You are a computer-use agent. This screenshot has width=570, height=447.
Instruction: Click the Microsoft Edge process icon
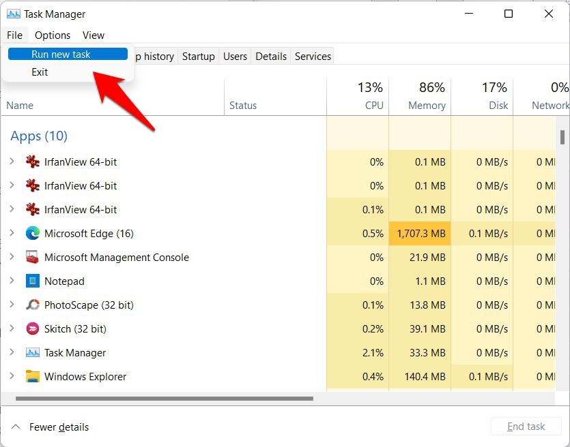click(32, 233)
